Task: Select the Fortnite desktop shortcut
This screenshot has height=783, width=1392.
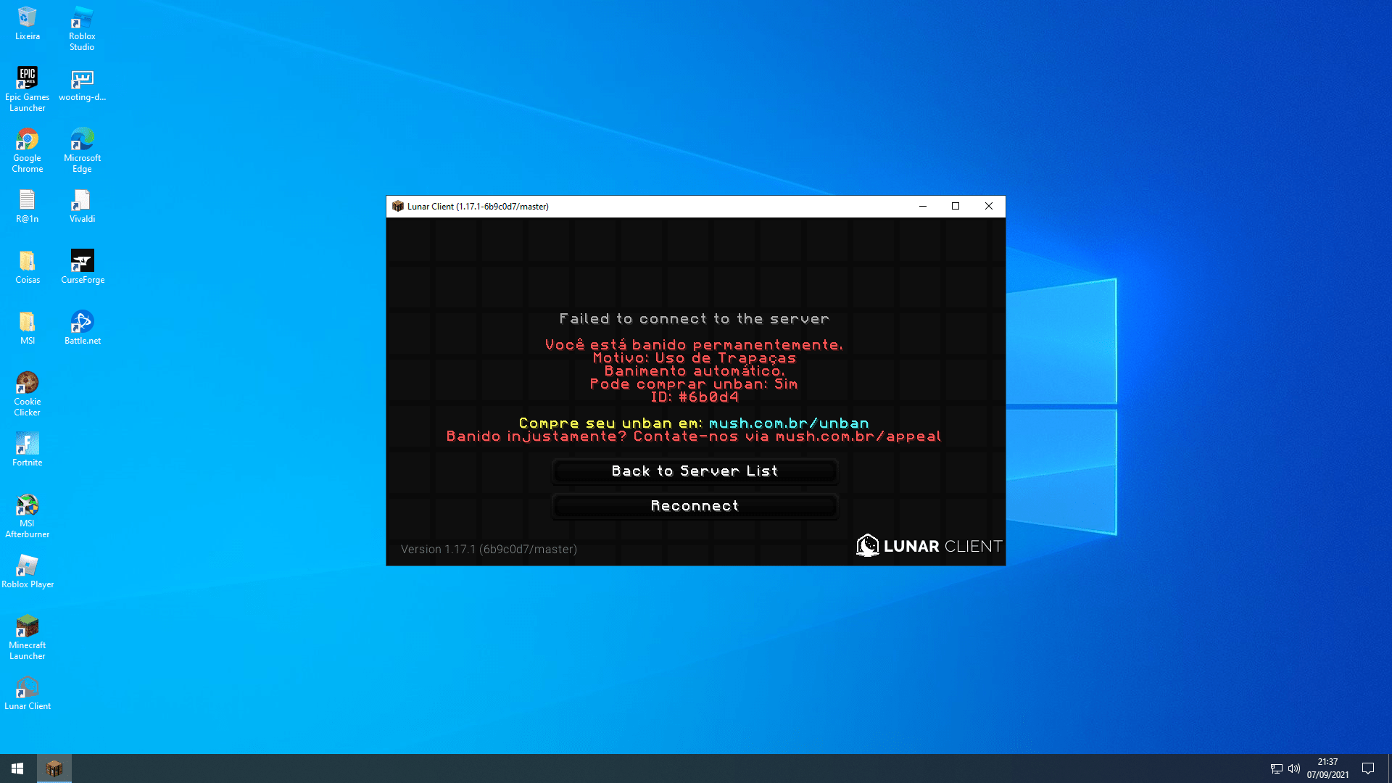Action: coord(28,450)
